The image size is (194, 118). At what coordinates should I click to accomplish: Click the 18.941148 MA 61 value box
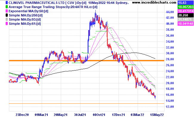point(186,24)
